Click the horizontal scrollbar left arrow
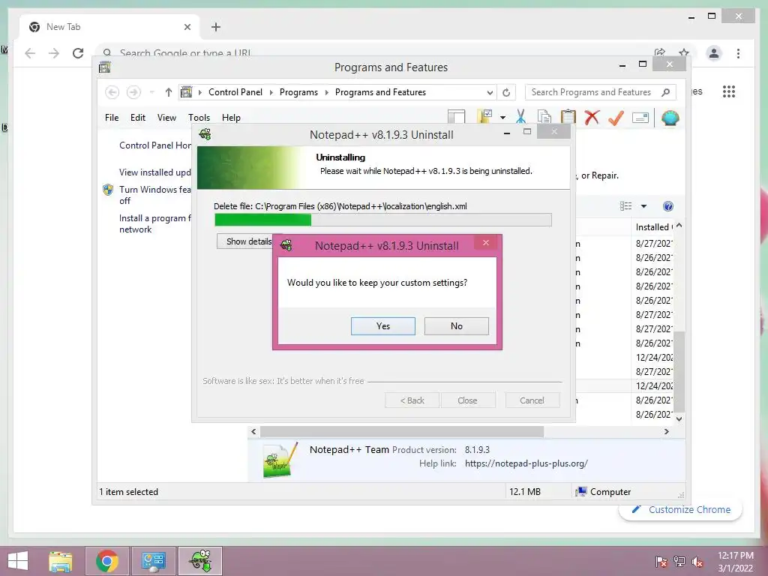The image size is (768, 576). click(x=253, y=431)
